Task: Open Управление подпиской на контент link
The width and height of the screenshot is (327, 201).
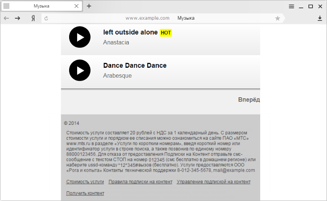Action: 213,182
